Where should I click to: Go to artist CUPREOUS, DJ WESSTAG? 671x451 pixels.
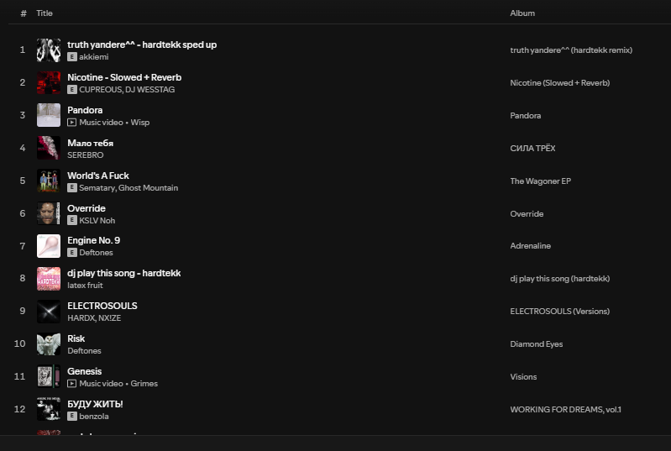127,89
